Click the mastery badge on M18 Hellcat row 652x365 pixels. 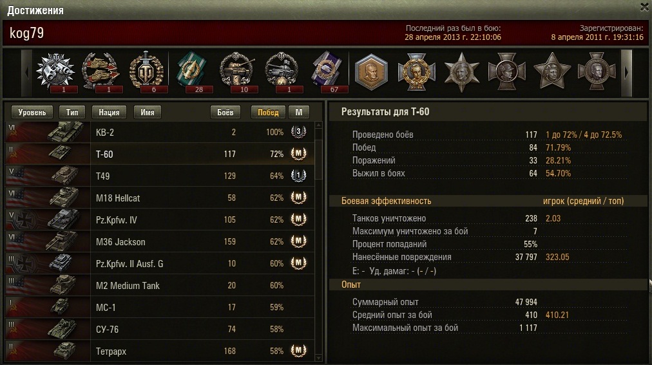(x=298, y=197)
